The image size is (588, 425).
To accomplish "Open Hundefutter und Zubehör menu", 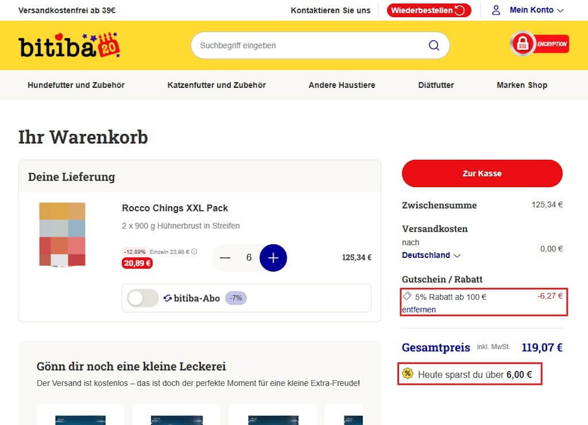I will pyautogui.click(x=76, y=85).
